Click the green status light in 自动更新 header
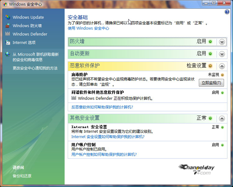This screenshot has width=233, height=187. (x=210, y=54)
